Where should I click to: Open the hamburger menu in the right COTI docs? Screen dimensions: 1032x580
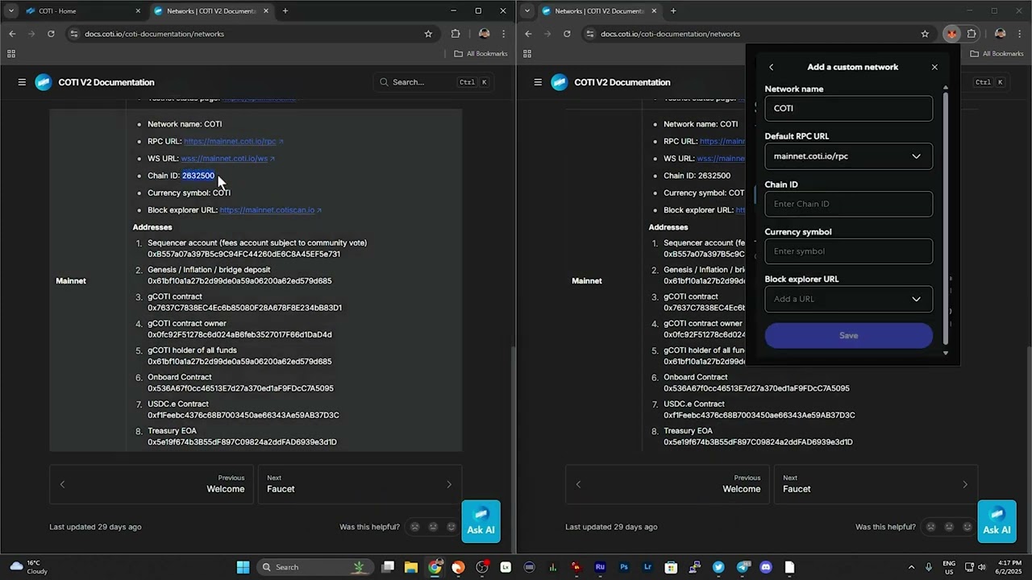538,82
